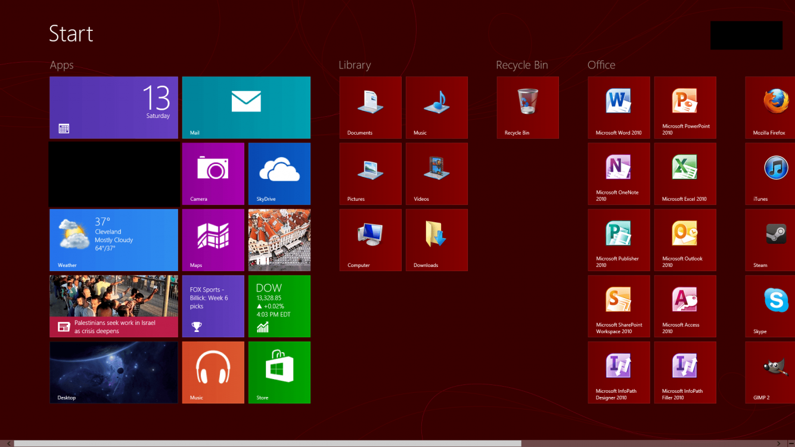Launch Microsoft OneNote 2010
The image size is (795, 447).
coord(619,173)
